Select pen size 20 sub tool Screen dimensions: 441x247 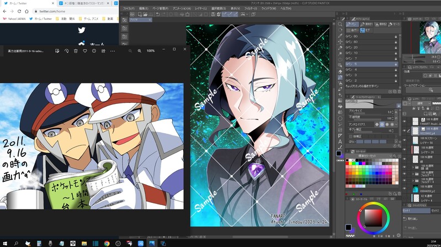(371, 48)
